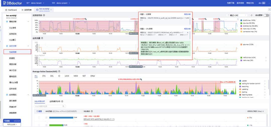The image size is (271, 127).
Task: Click 免费下载 in the top bar
Action: [231, 3]
